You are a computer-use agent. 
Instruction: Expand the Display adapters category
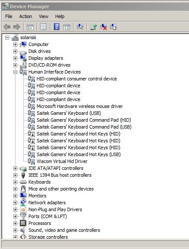click(15, 58)
